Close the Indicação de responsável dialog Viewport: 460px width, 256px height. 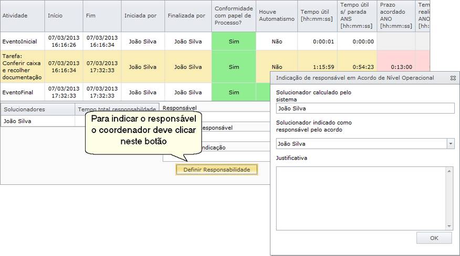click(453, 78)
